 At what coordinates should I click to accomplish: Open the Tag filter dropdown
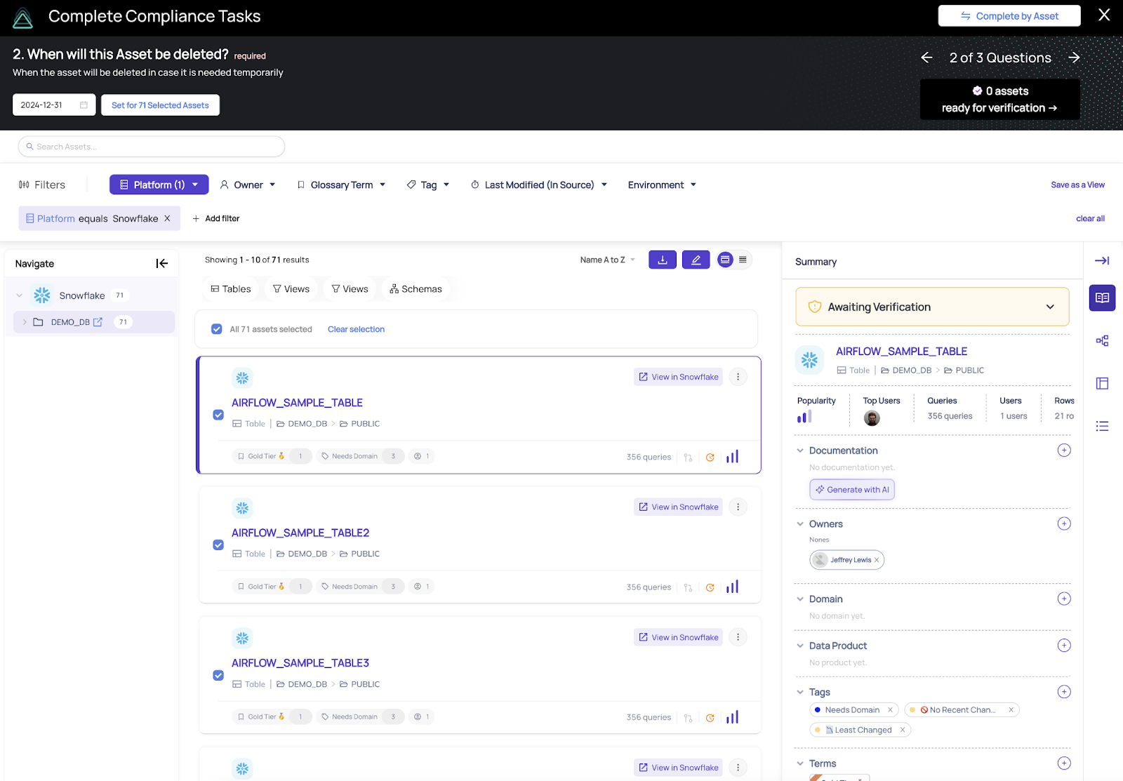pos(428,185)
